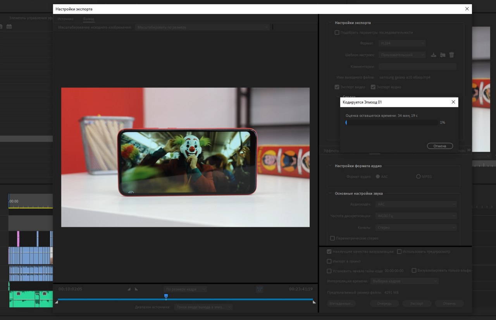
Task: Click aspect ratio correction icon beside preview zoom
Action: pyautogui.click(x=260, y=289)
